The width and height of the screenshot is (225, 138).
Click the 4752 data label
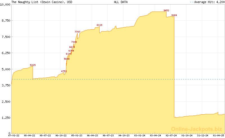click(64, 71)
